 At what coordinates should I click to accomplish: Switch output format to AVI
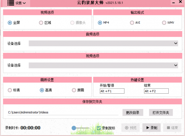[x=132, y=22]
